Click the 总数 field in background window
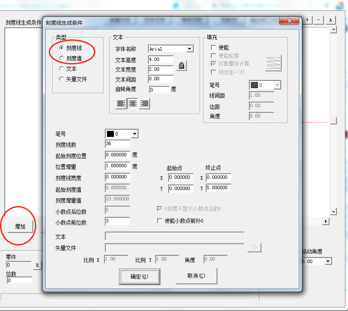 click(19, 280)
